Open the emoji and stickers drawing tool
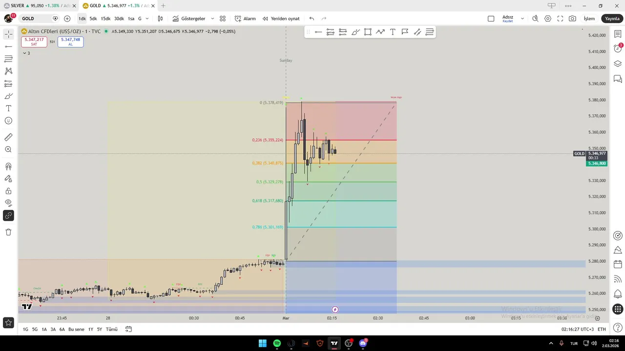This screenshot has height=351, width=625. 8,121
